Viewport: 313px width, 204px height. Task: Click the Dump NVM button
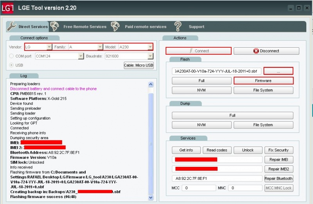(x=201, y=125)
